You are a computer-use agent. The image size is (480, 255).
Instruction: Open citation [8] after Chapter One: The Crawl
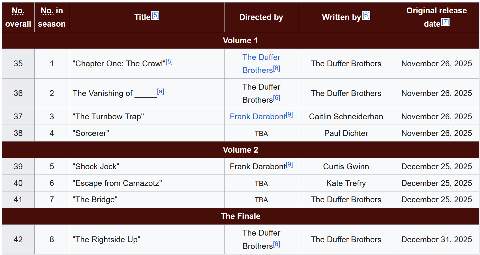tap(169, 62)
